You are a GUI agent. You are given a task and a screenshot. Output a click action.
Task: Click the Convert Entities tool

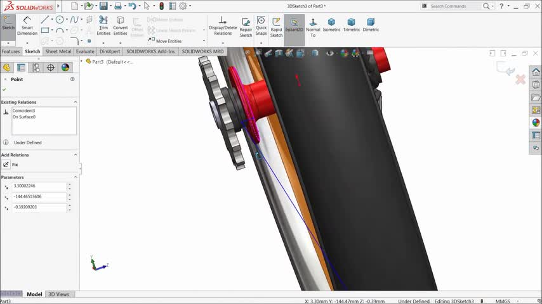[121, 25]
